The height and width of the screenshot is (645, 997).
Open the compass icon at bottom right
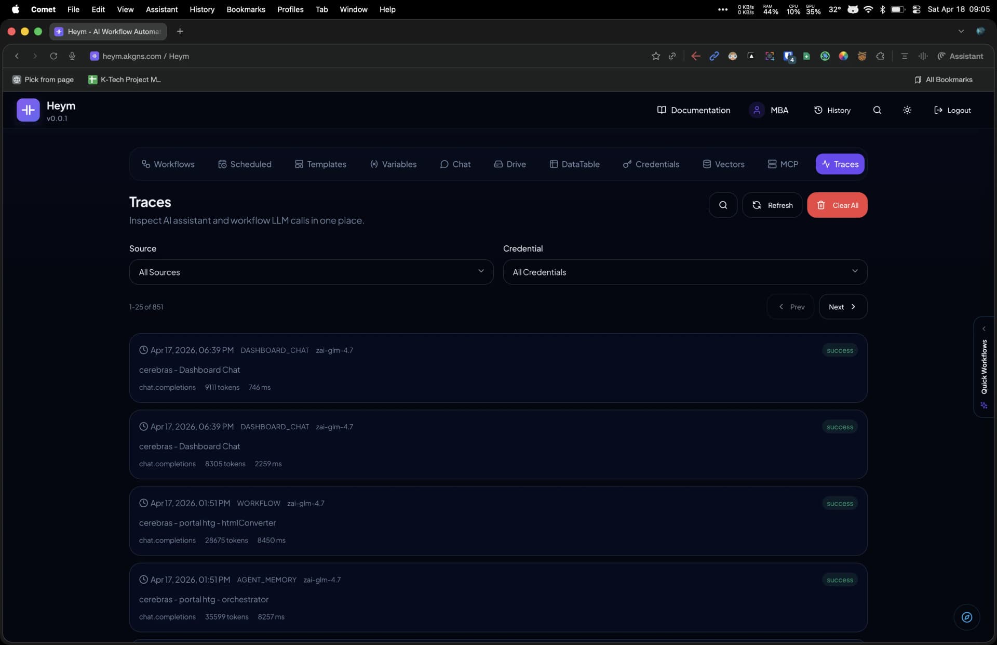pyautogui.click(x=966, y=617)
